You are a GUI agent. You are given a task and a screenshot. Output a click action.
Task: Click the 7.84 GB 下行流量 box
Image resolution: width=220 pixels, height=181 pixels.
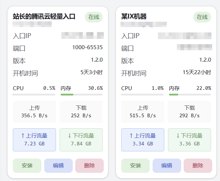pos(81,140)
